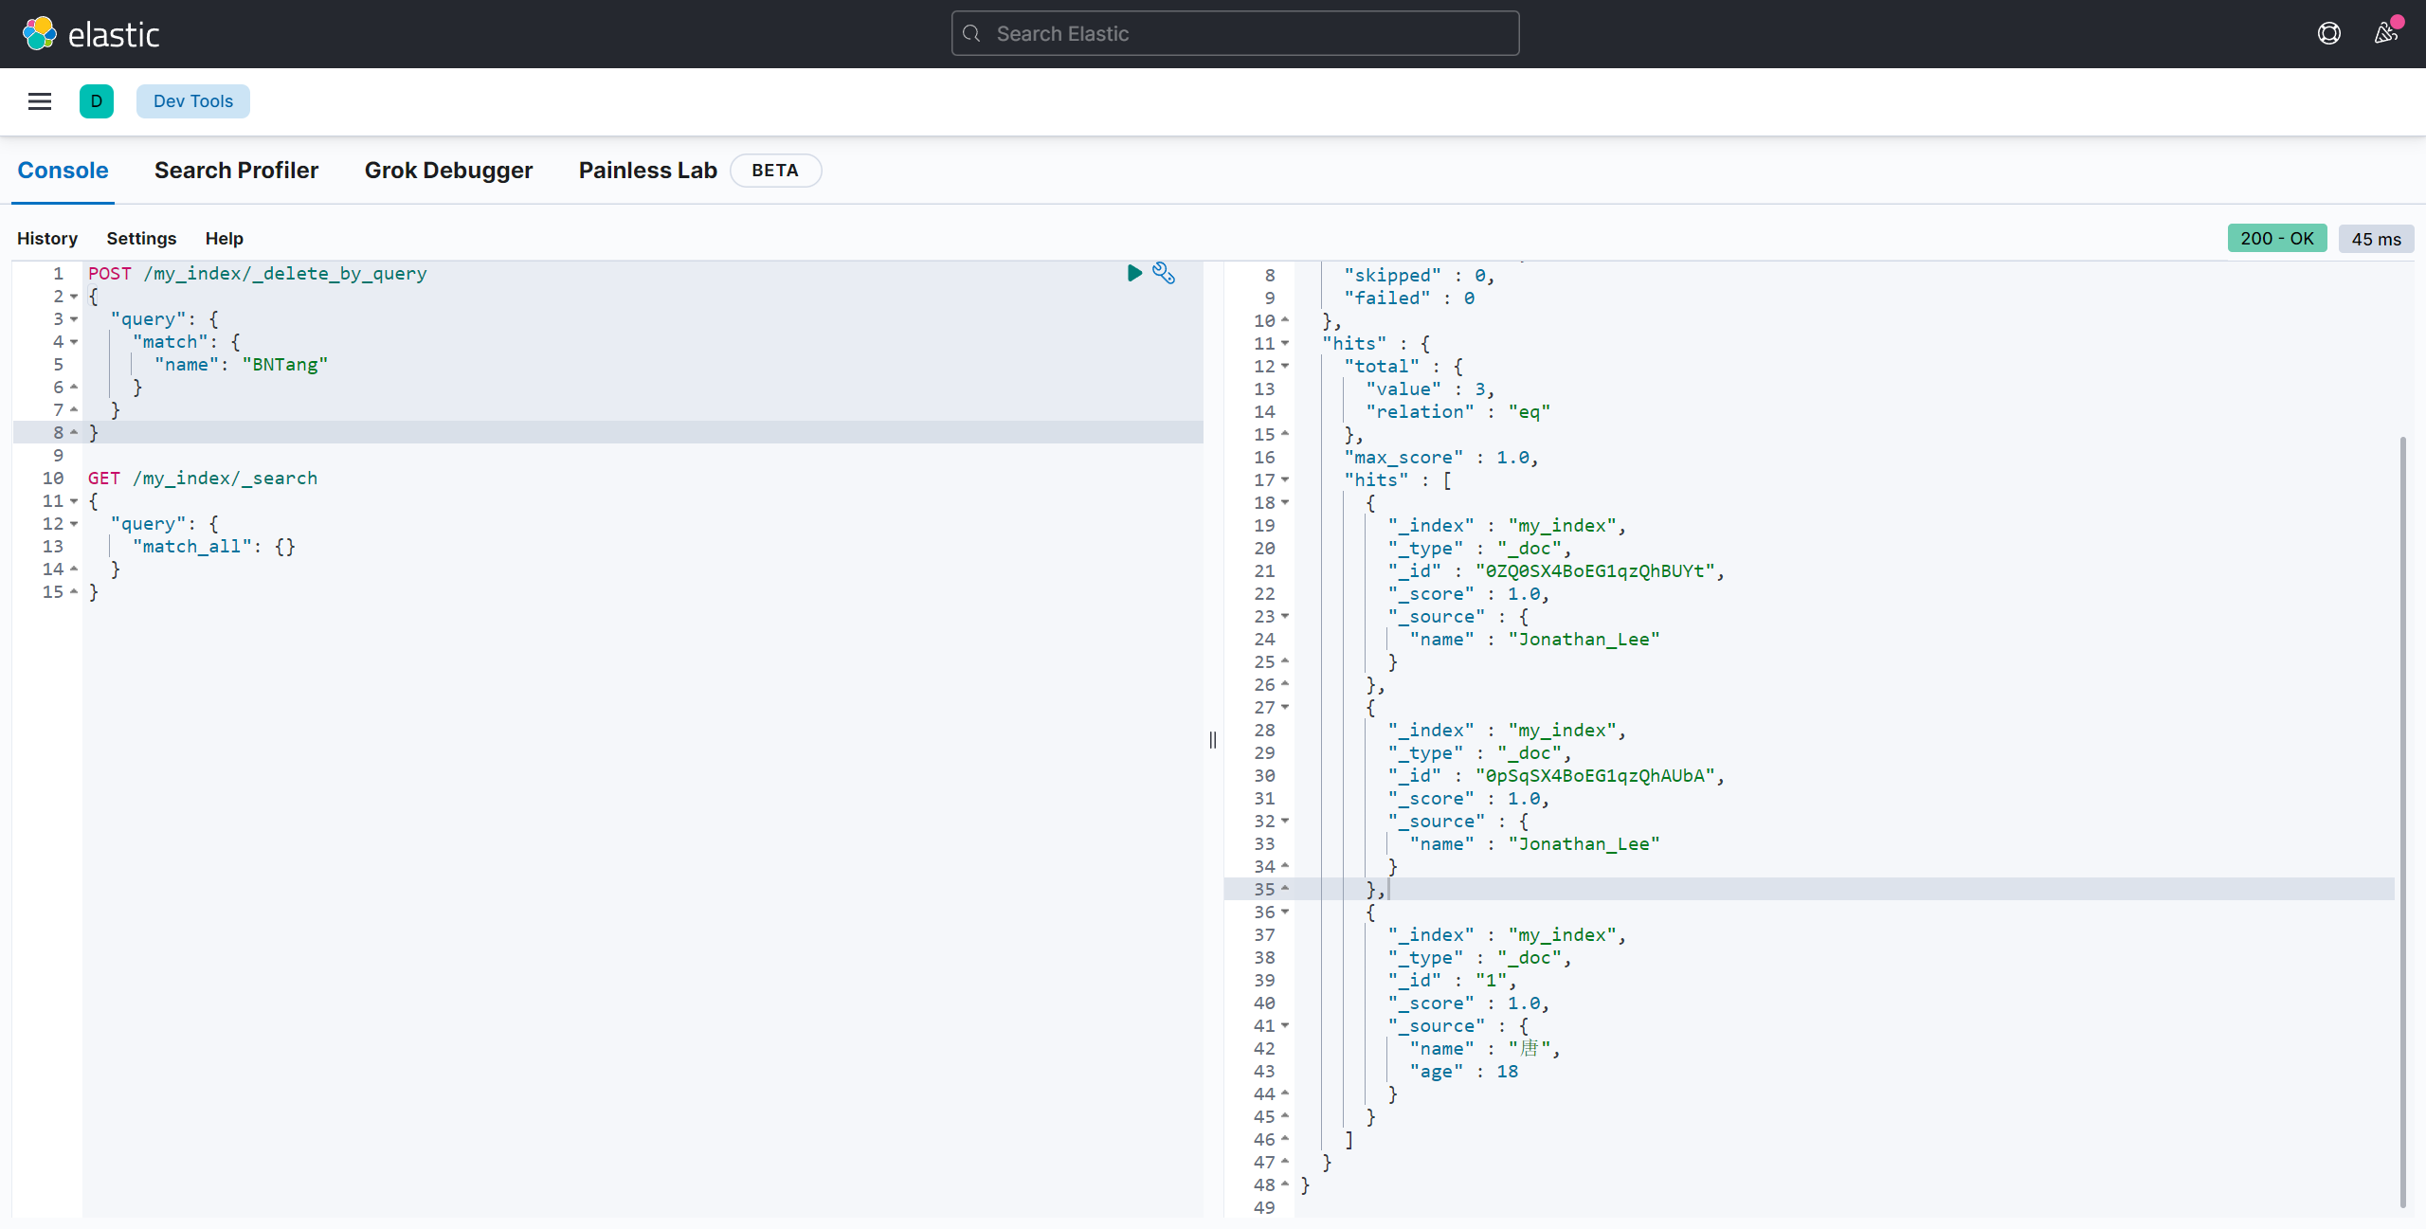Viewport: 2426px width, 1229px height.
Task: Collapse second hit object on response line 27
Action: click(x=1285, y=708)
